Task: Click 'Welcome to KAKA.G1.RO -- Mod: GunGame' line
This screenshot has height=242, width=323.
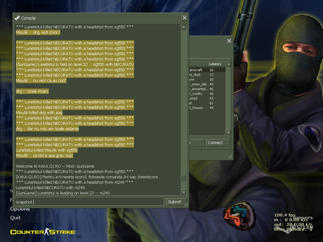Action: [55, 166]
